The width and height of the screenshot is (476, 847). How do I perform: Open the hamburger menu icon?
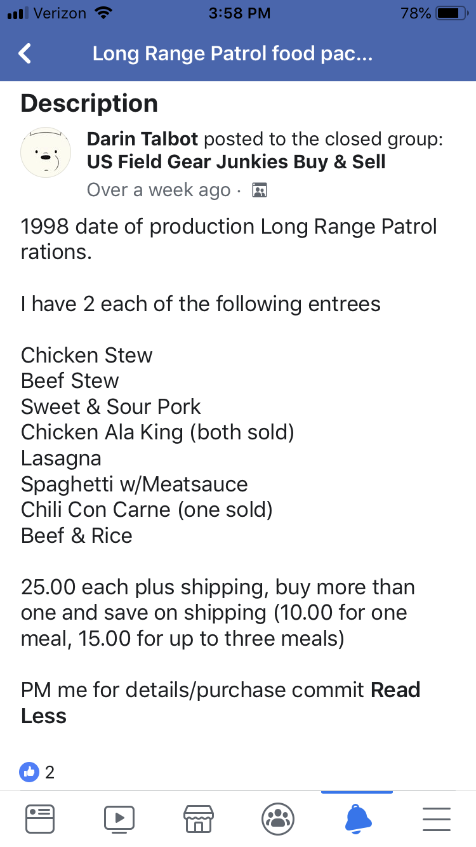click(436, 818)
